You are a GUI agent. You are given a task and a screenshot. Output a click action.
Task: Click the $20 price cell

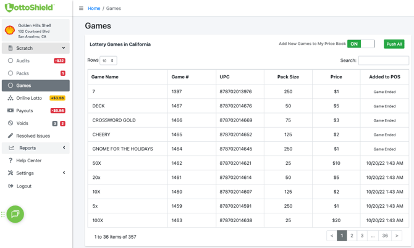click(336, 220)
